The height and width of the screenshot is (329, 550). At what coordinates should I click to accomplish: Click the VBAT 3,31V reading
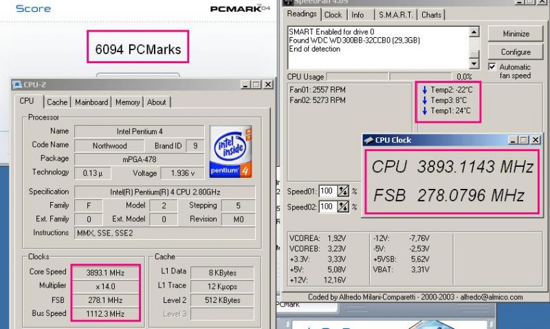[401, 270]
